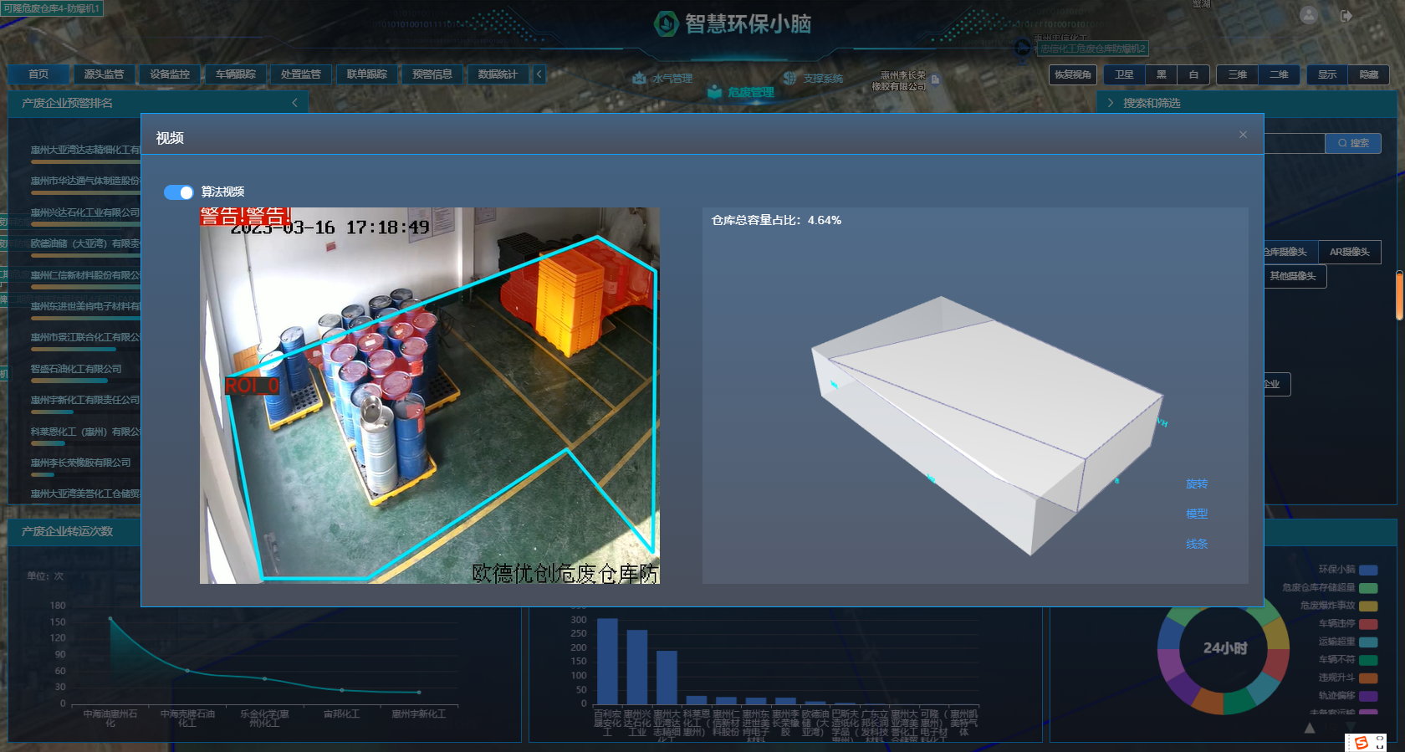1405x752 pixels.
Task: Open the 源头监管 tab
Action: pyautogui.click(x=104, y=74)
